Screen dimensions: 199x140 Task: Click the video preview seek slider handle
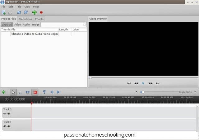point(90,78)
